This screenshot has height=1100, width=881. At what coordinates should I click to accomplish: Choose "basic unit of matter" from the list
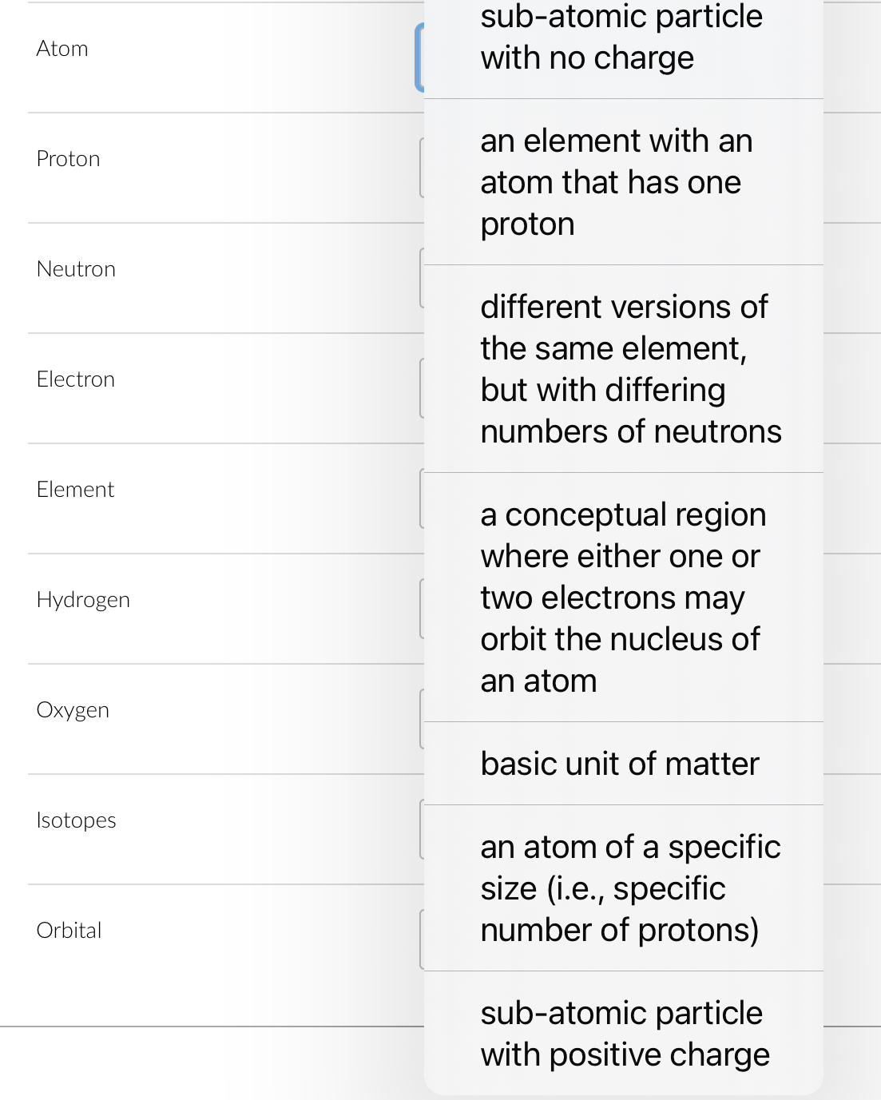tap(623, 764)
